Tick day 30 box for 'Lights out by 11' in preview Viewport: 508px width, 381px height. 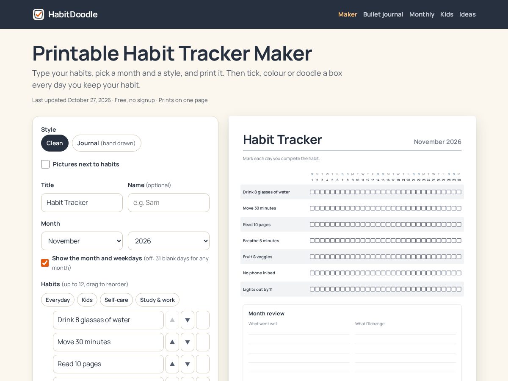tap(459, 289)
